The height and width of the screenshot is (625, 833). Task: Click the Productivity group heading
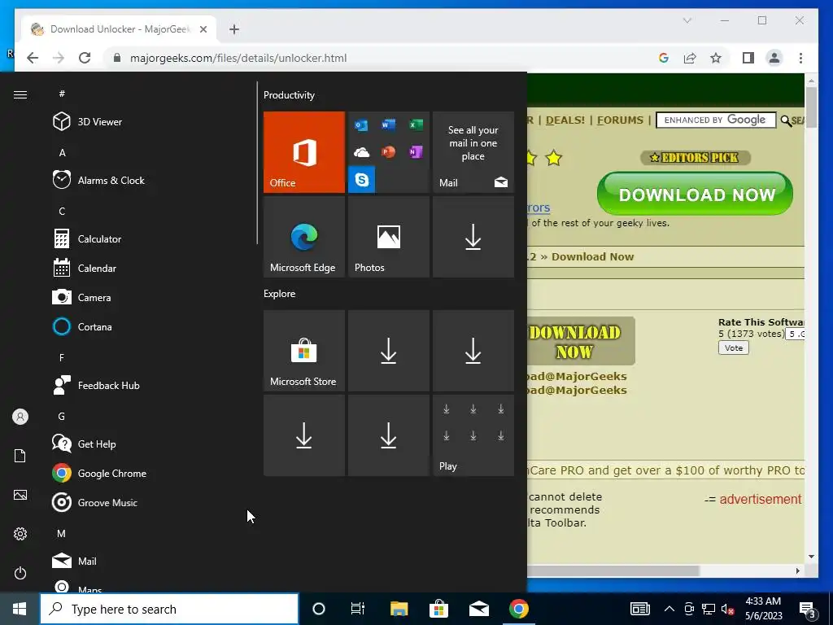tap(289, 95)
